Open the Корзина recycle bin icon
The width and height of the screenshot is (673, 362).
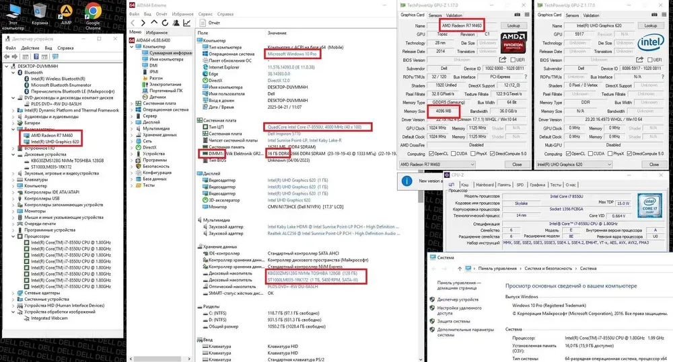click(40, 14)
